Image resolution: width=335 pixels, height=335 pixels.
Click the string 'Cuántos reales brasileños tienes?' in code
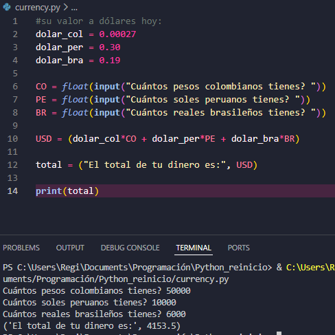pos(220,113)
